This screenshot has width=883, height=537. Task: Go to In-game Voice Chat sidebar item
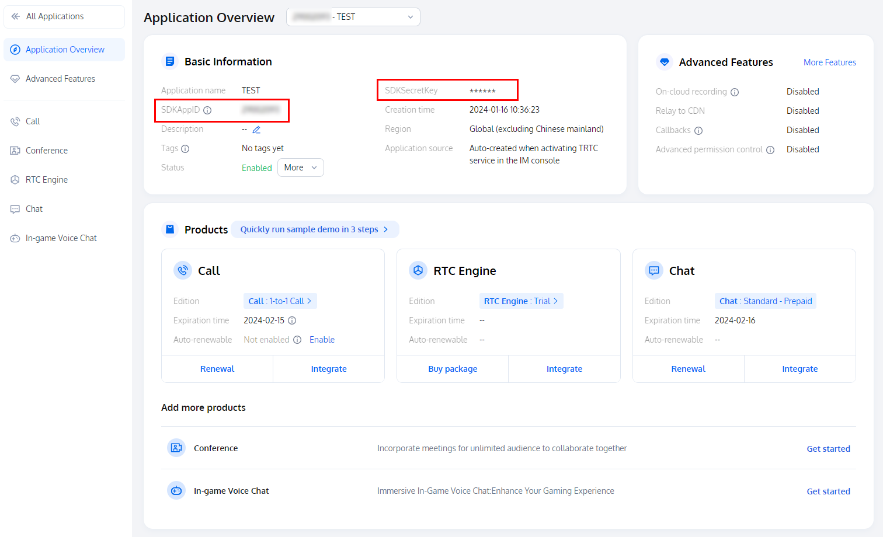tap(61, 238)
